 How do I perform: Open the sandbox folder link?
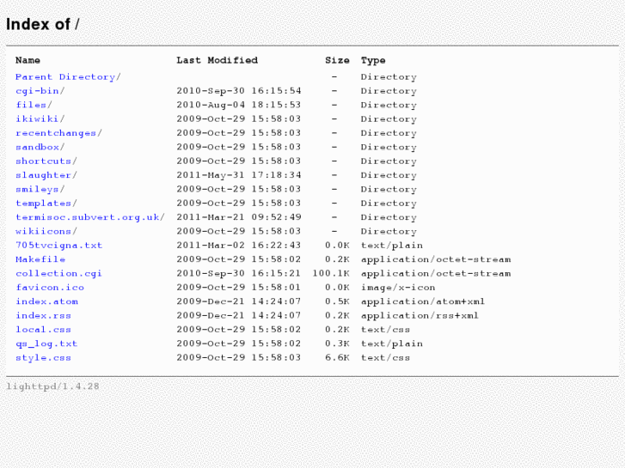coord(38,147)
